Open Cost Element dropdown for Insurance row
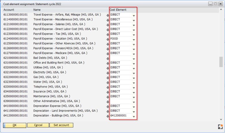Viewport: 225px width, 133px height. tap(134, 92)
